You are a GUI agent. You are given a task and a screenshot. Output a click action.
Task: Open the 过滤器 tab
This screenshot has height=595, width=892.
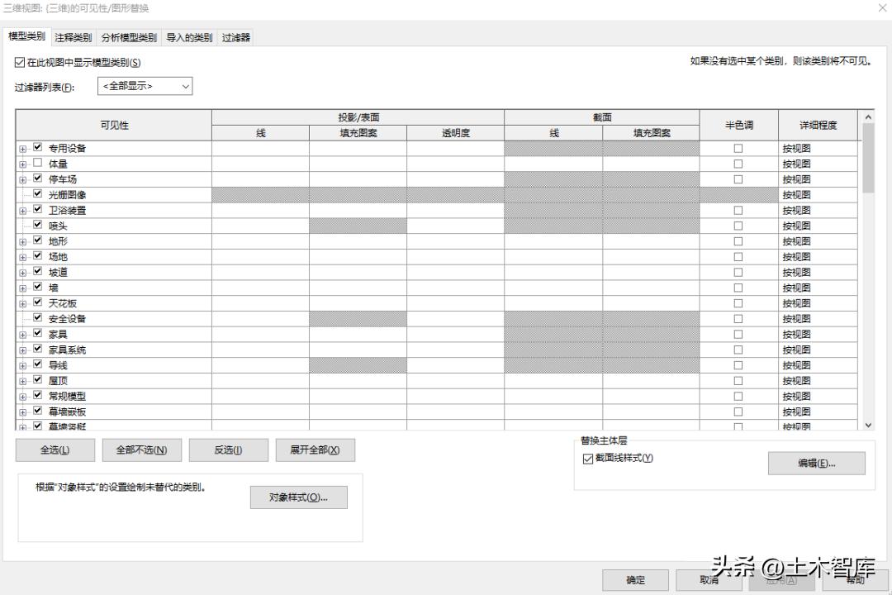[x=237, y=36]
